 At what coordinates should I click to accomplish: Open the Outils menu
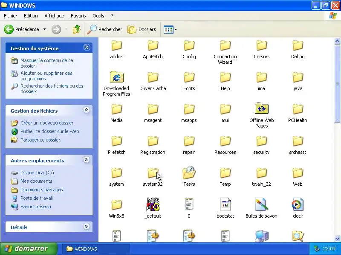(98, 16)
